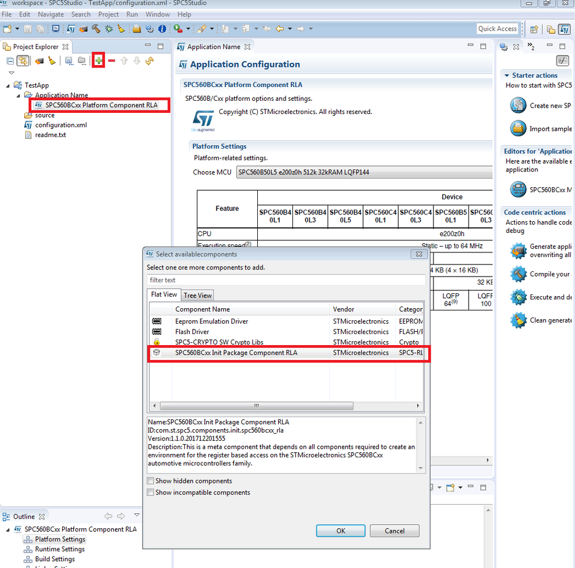
Task: Click the ST logo icon in main toolbar
Action: pos(71,29)
